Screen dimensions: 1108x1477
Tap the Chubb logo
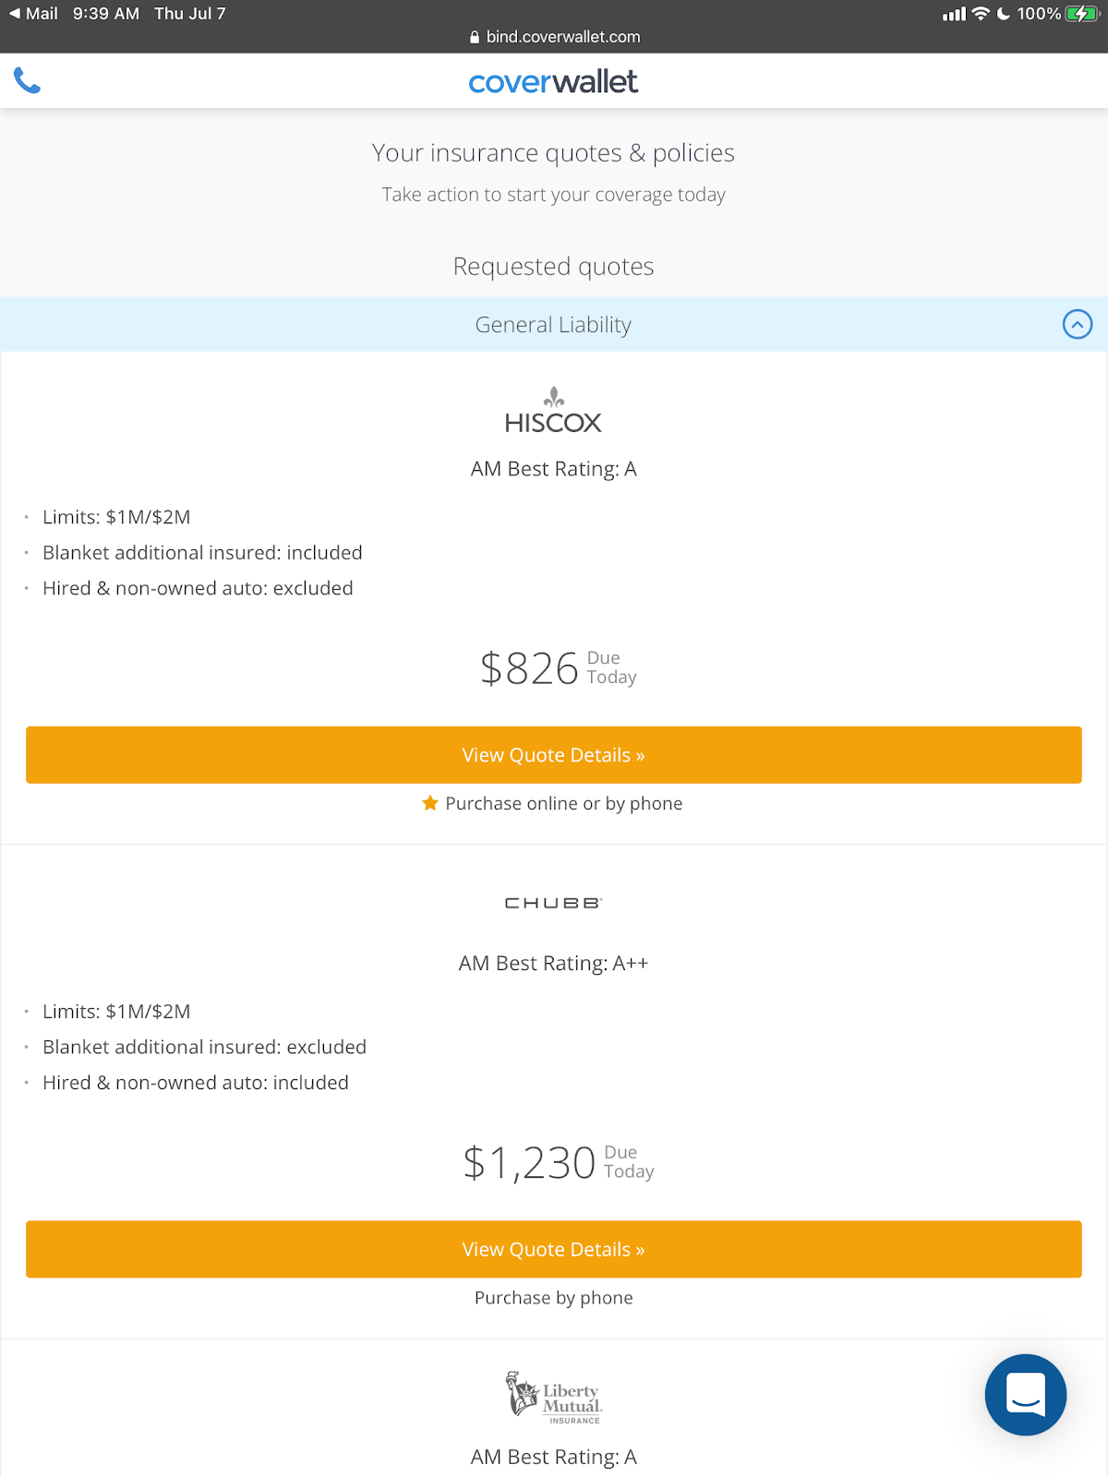(x=553, y=903)
